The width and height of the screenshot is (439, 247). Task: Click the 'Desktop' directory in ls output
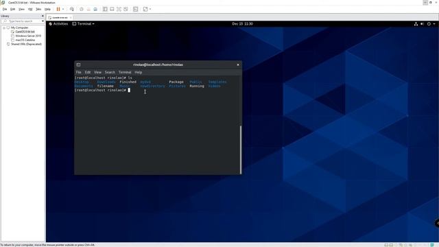point(82,82)
